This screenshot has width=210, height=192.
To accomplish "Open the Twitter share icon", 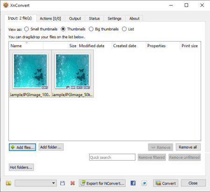I will [144, 183].
